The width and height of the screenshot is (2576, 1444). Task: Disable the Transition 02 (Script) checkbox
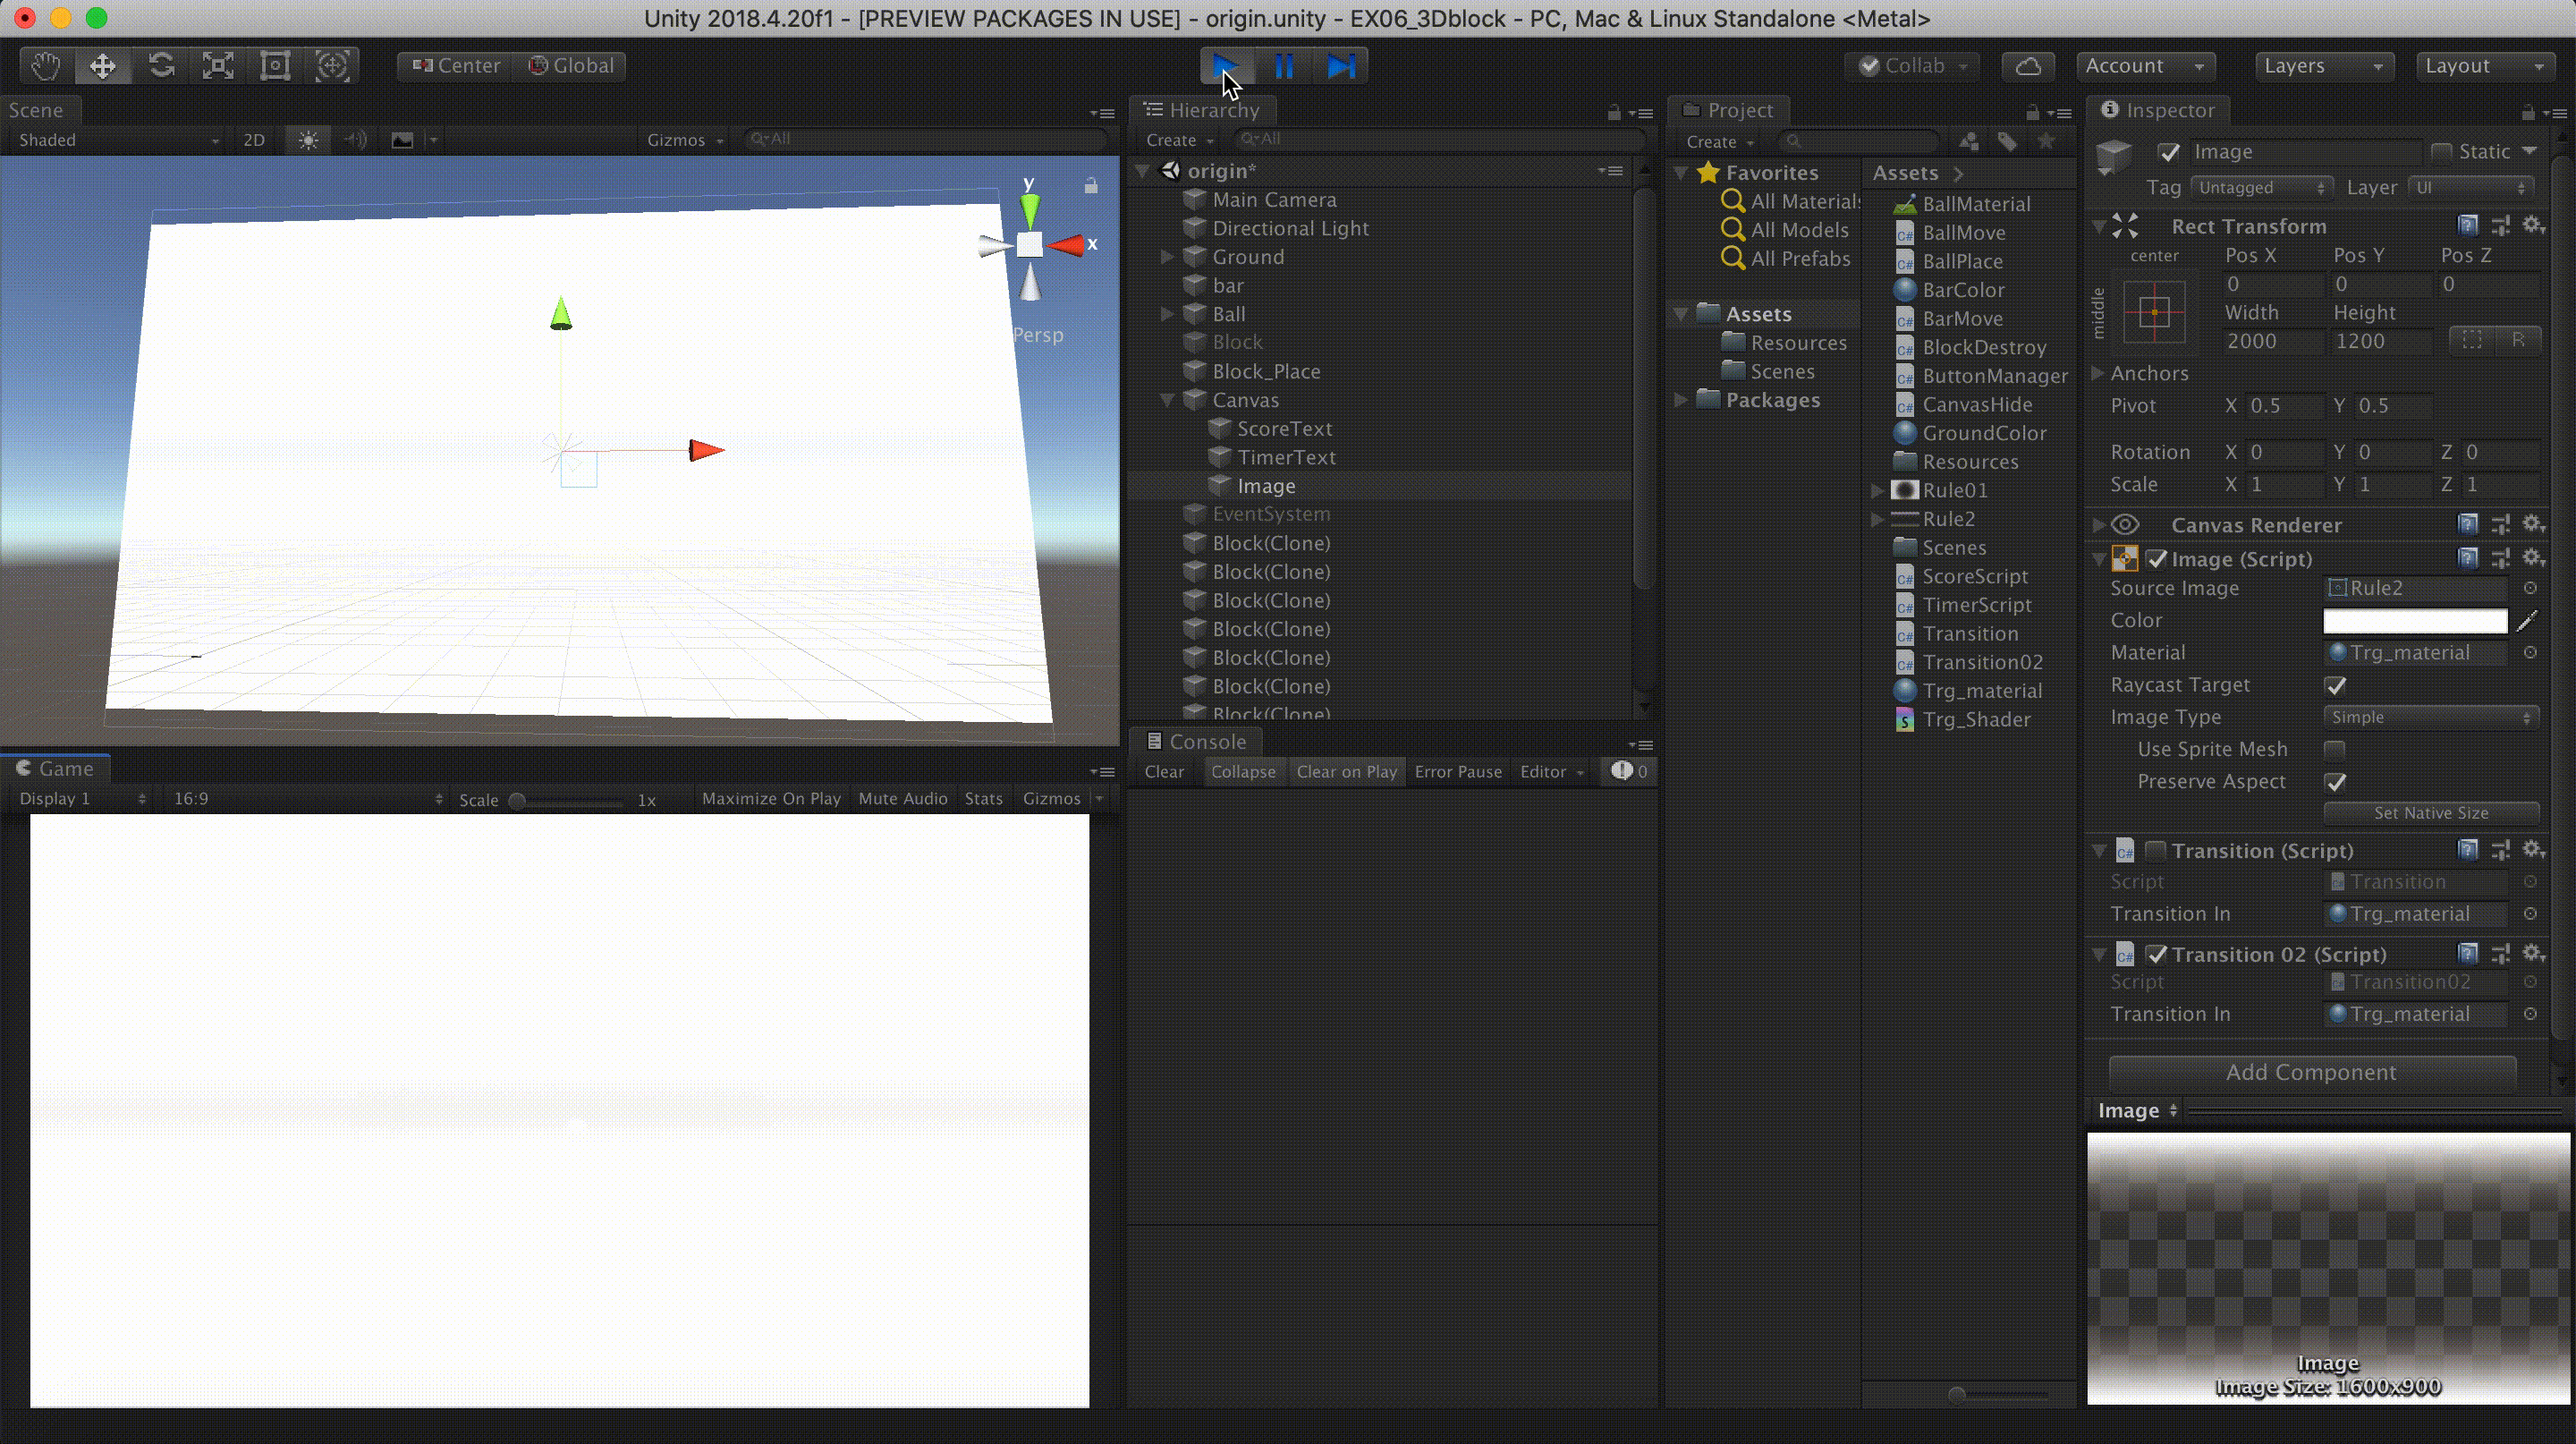point(2157,954)
